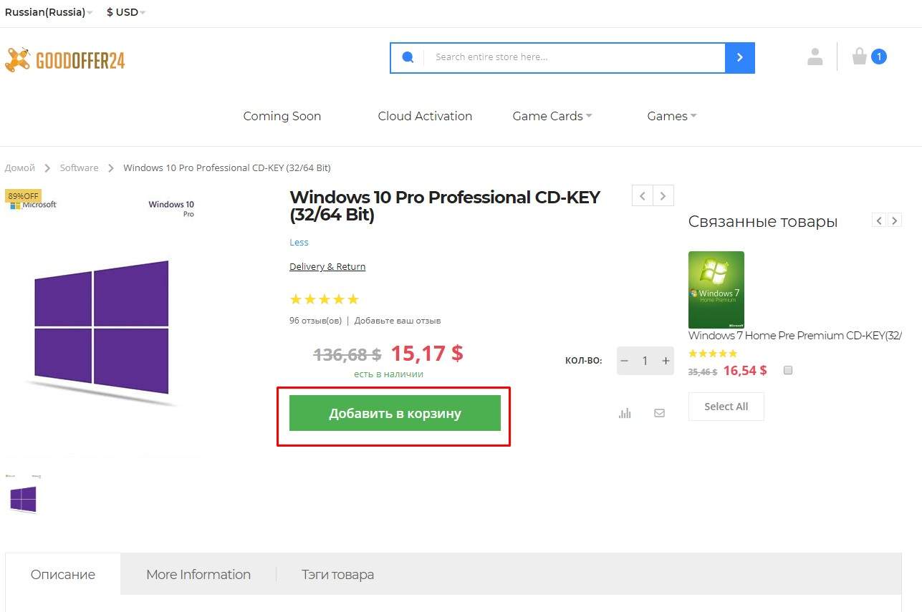Increase quantity with the plus button
Screen dimensions: 922x612
pos(666,361)
